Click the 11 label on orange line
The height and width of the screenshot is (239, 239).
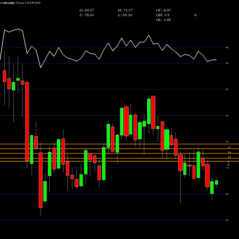tap(229, 157)
